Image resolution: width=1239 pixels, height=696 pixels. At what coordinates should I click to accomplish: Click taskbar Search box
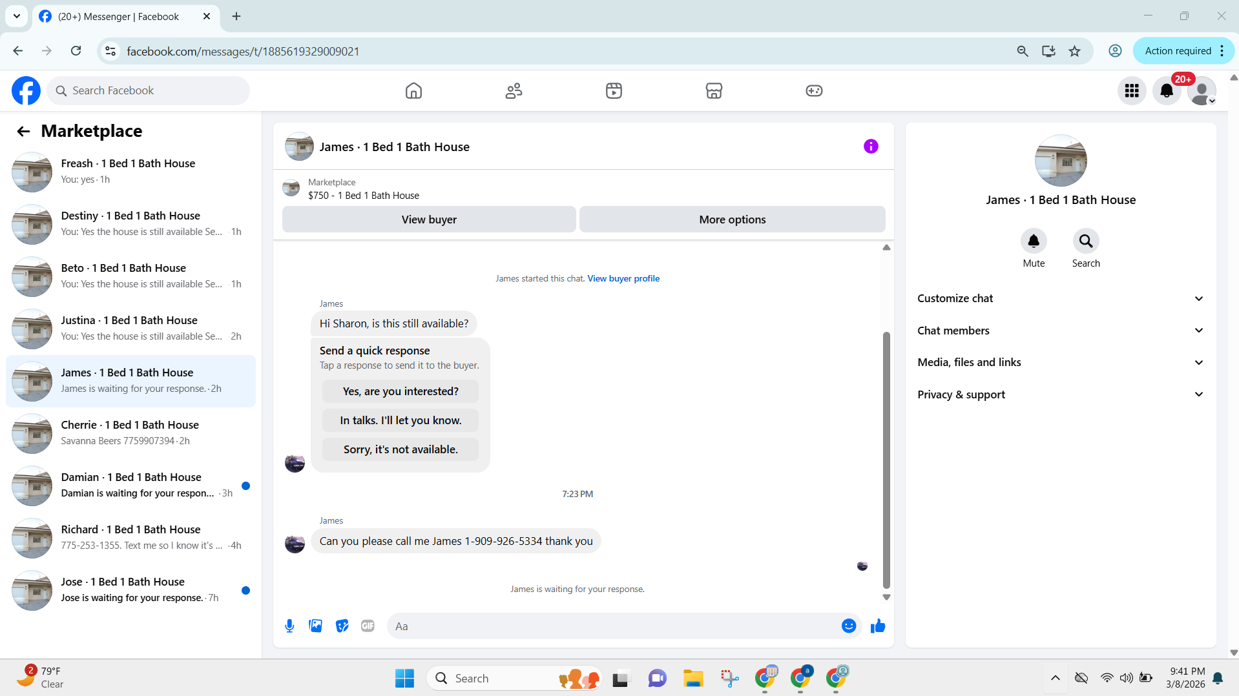(x=514, y=678)
